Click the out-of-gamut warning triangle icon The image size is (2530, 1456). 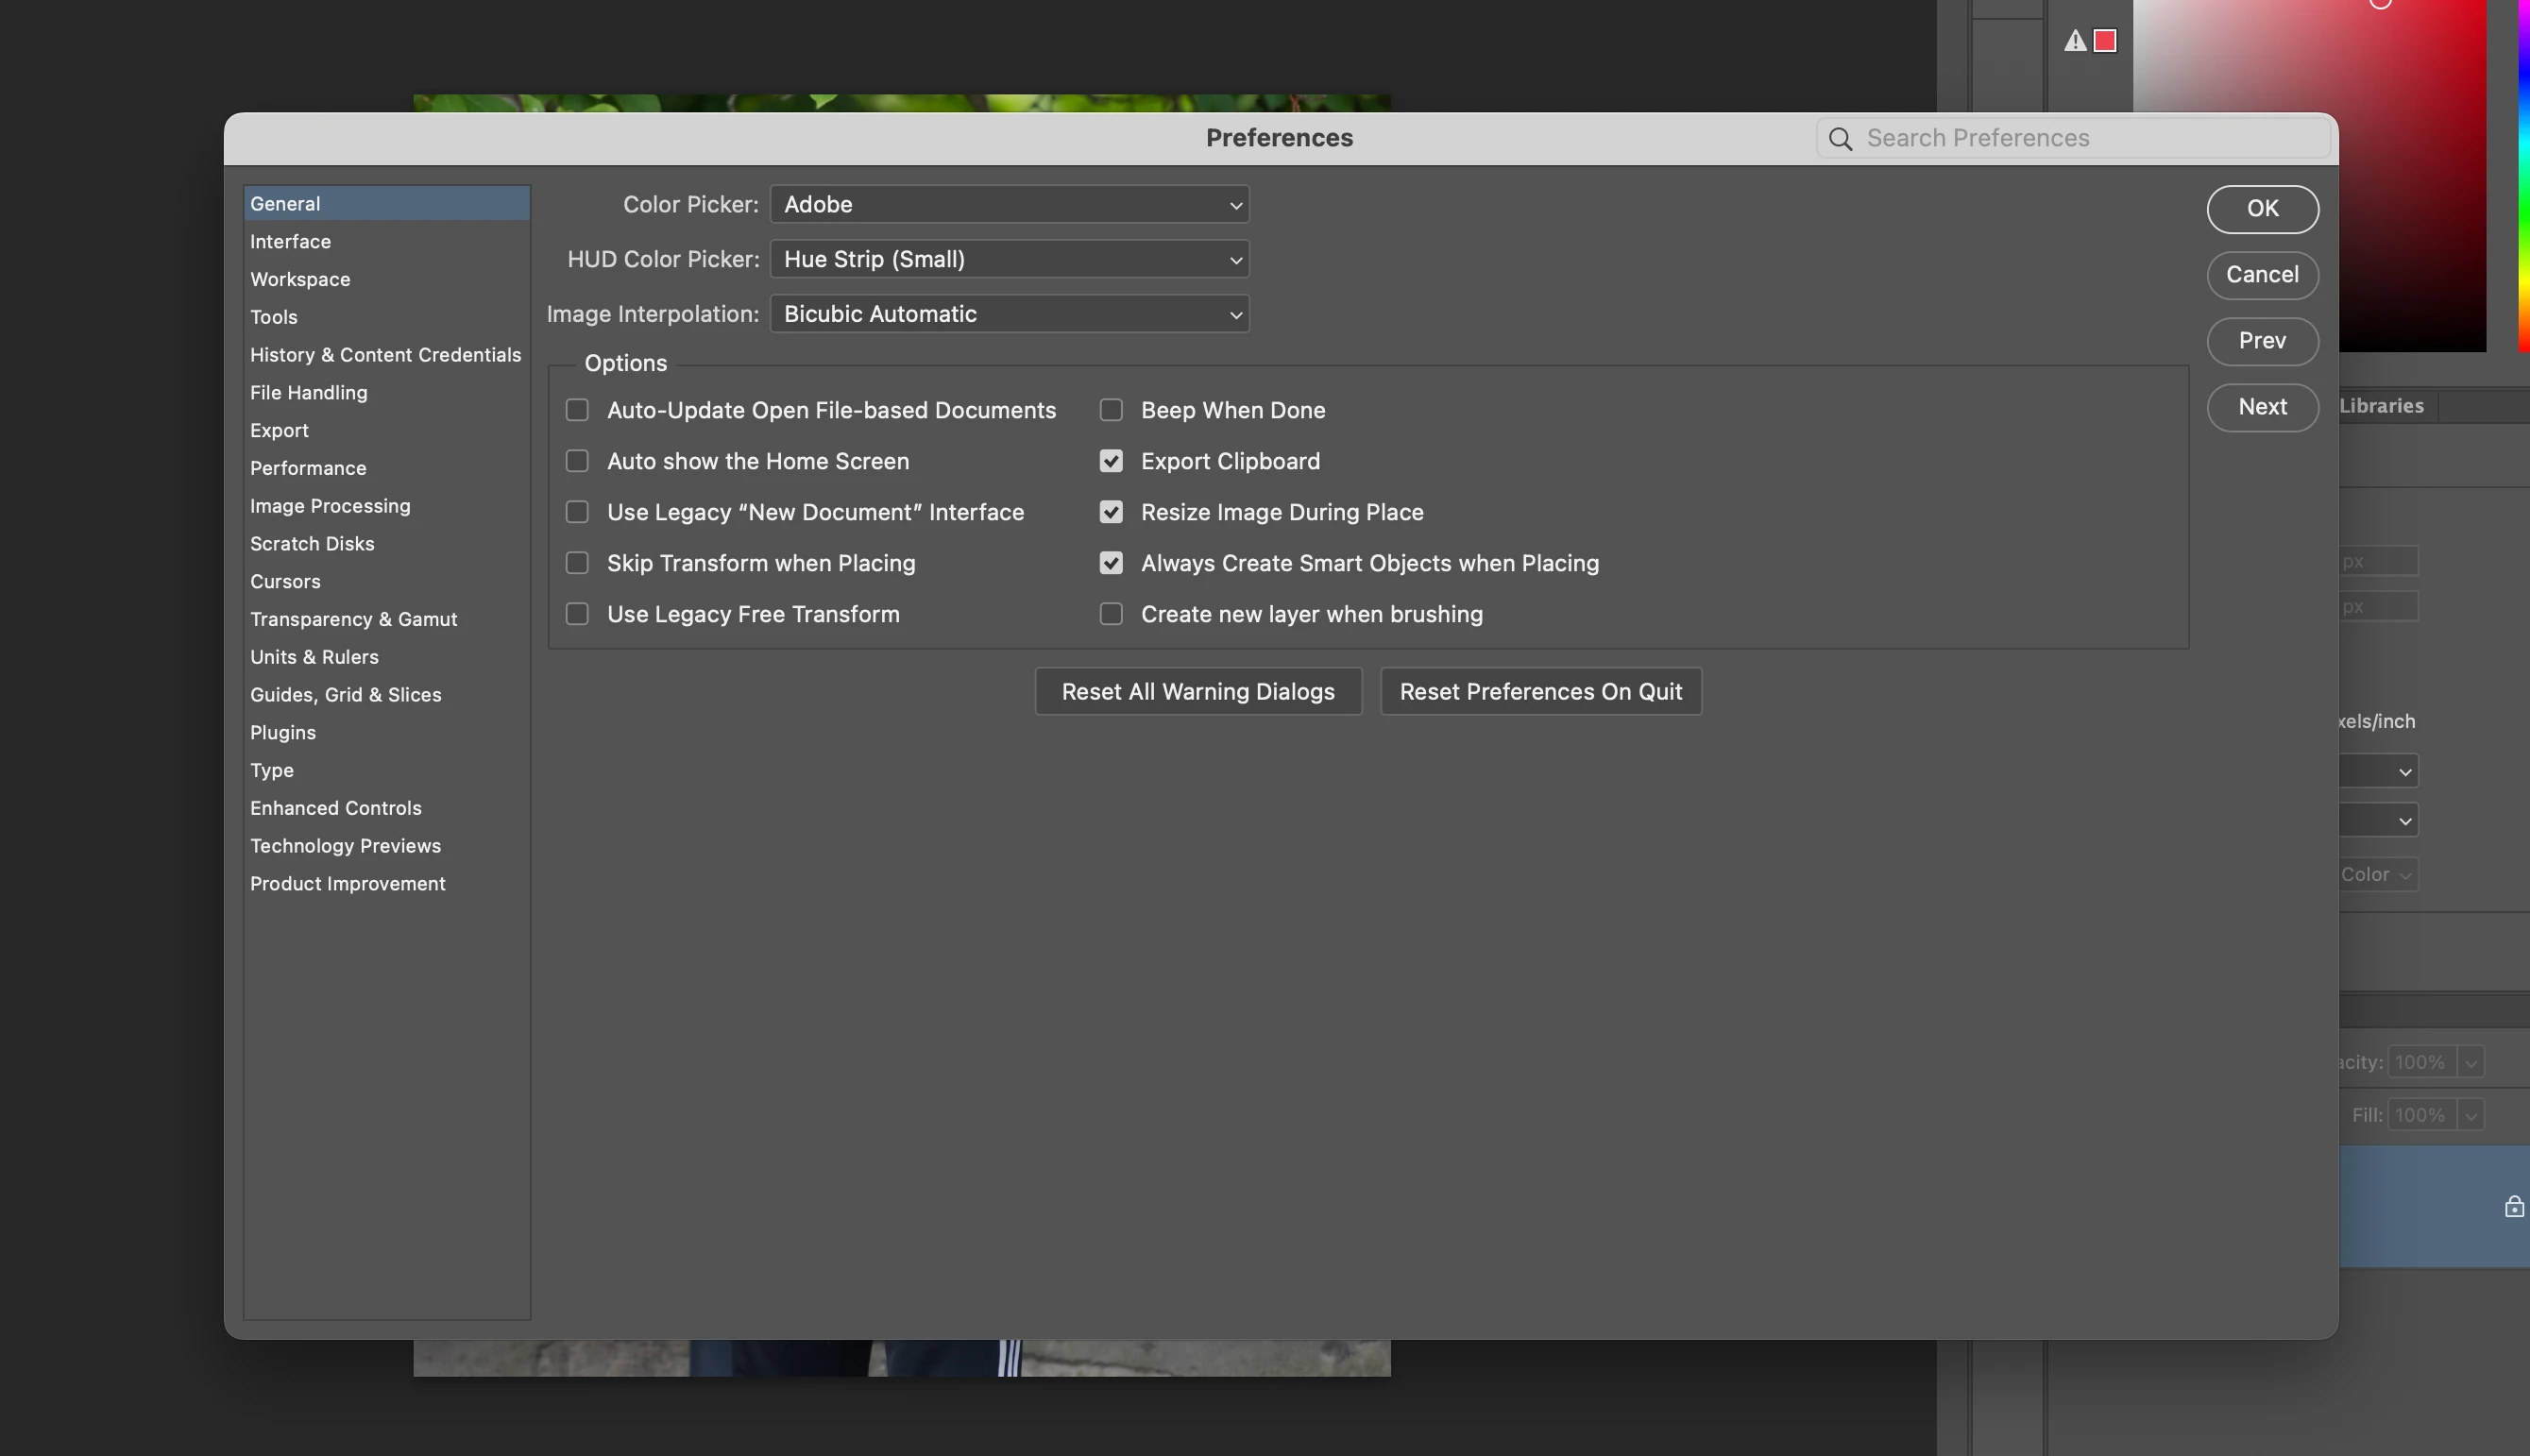(2075, 41)
